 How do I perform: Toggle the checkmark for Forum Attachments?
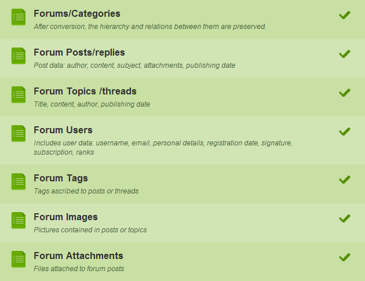pos(345,257)
